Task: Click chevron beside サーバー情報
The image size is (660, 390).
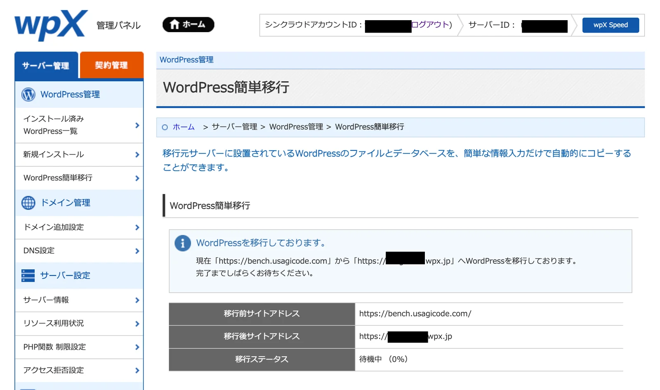Action: point(137,300)
